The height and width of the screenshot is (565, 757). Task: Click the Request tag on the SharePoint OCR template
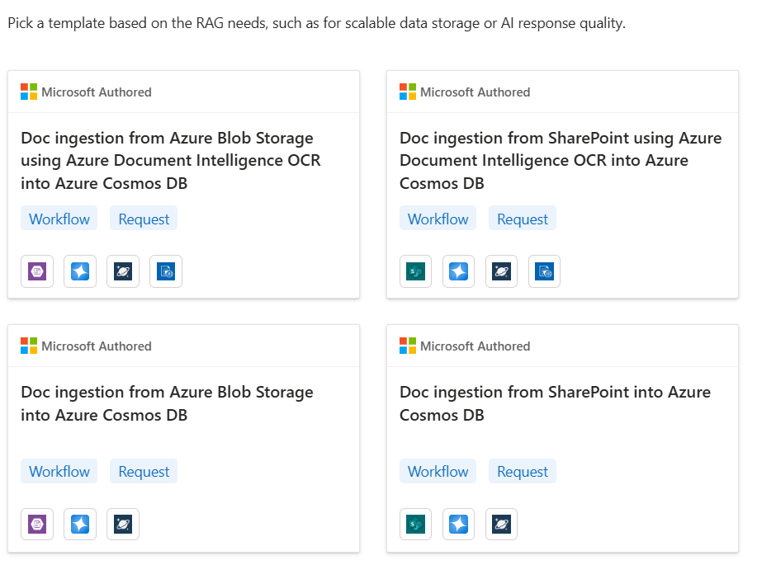tap(522, 218)
